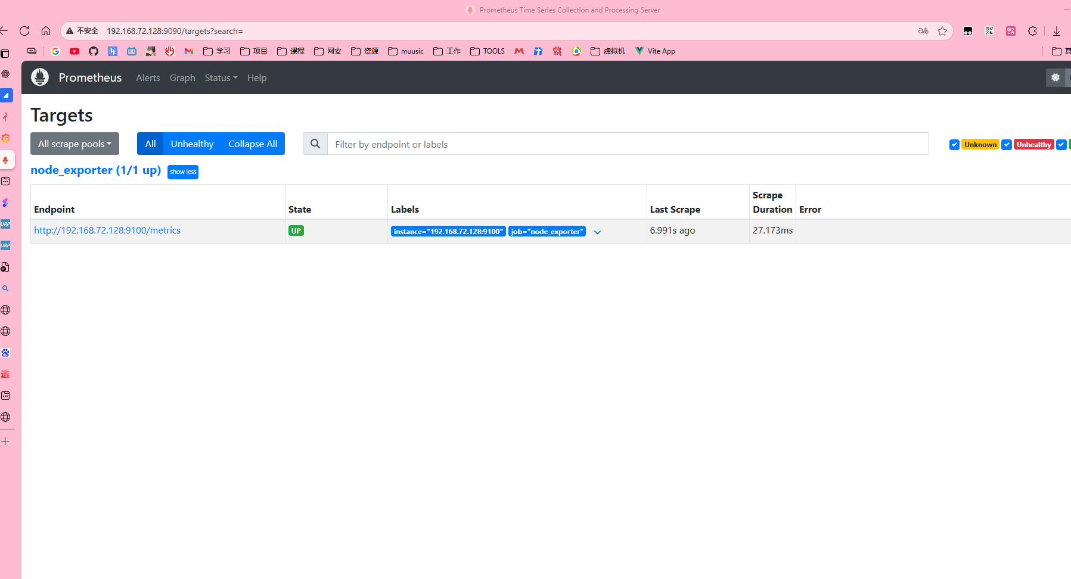Open the 课程 bookmark folder
The width and height of the screenshot is (1071, 579).
coord(291,51)
